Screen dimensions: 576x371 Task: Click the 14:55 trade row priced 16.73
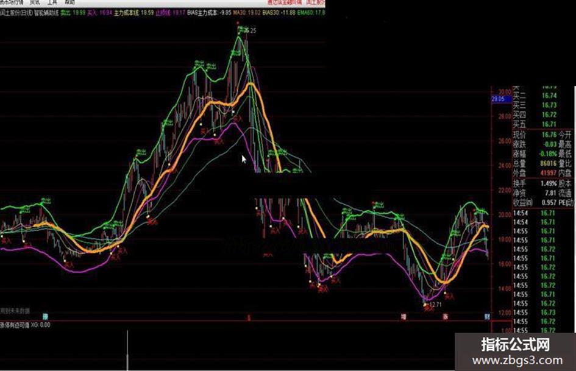pyautogui.click(x=535, y=313)
